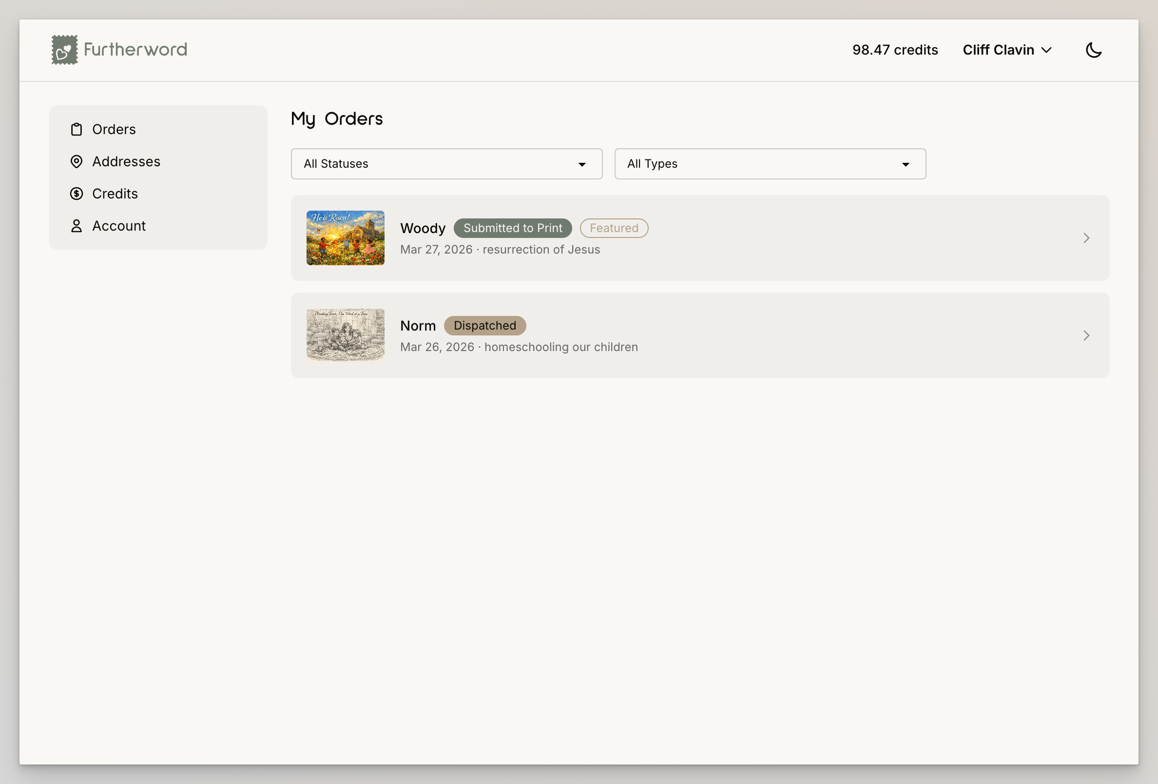Open the Norm order via chevron arrow
This screenshot has width=1158, height=784.
(1086, 335)
